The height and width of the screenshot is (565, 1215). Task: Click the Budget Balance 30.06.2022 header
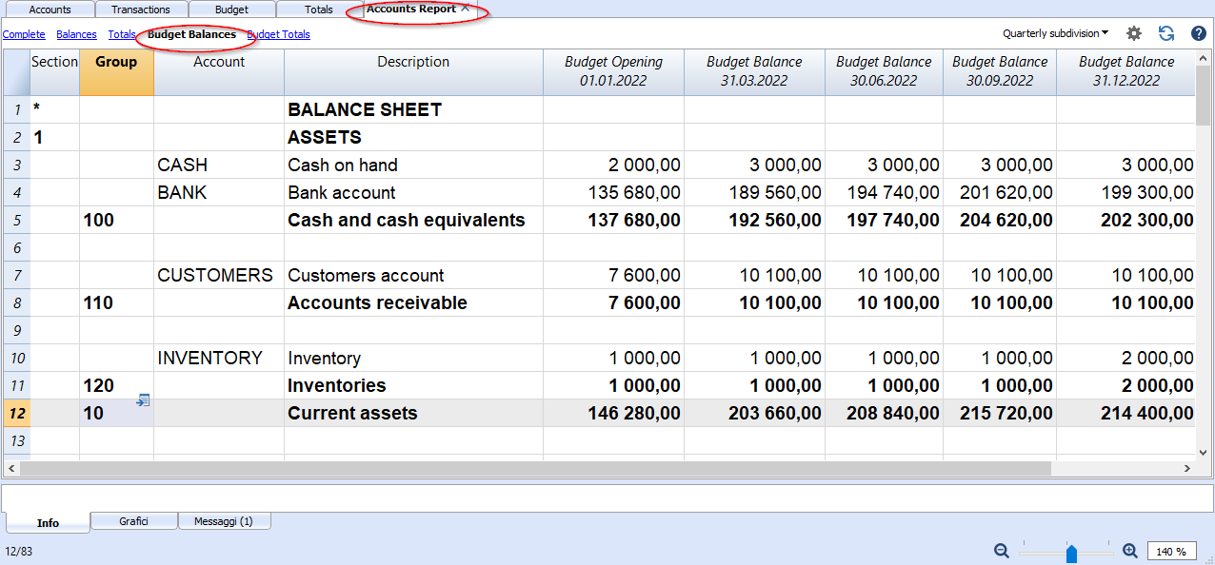884,71
